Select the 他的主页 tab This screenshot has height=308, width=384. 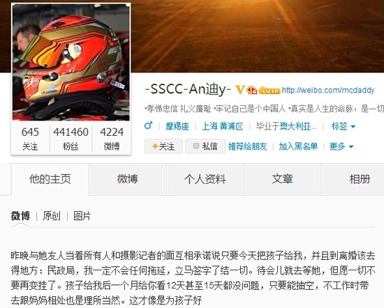click(x=50, y=179)
